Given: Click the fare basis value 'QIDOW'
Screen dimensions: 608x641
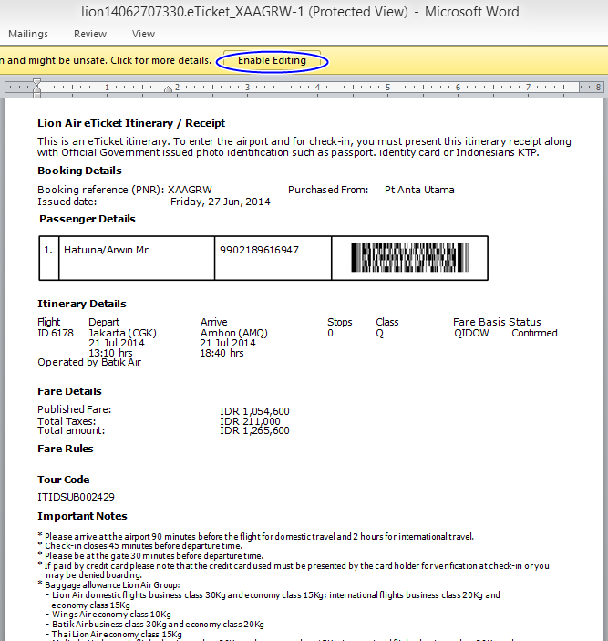Looking at the screenshot, I should click(x=471, y=333).
